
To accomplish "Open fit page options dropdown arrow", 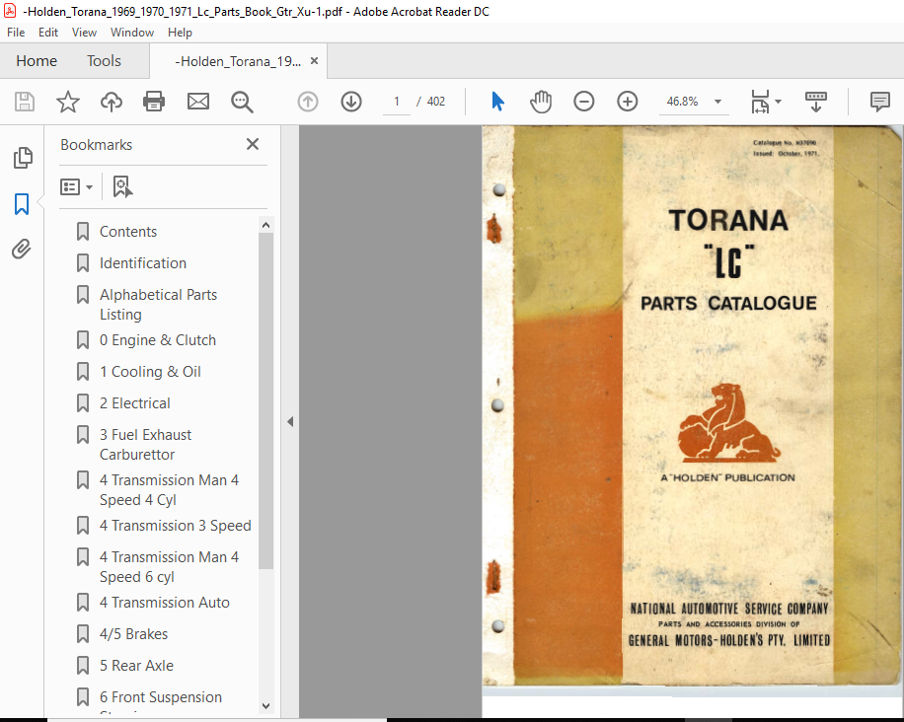I will point(778,102).
